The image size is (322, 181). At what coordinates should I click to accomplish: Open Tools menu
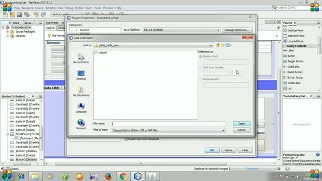coord(98,8)
